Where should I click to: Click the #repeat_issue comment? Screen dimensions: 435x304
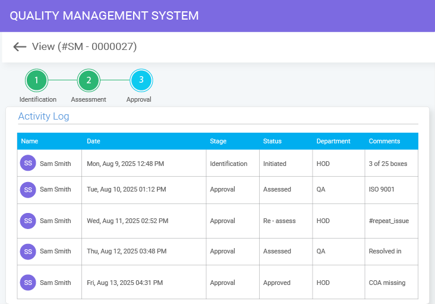pyautogui.click(x=389, y=221)
